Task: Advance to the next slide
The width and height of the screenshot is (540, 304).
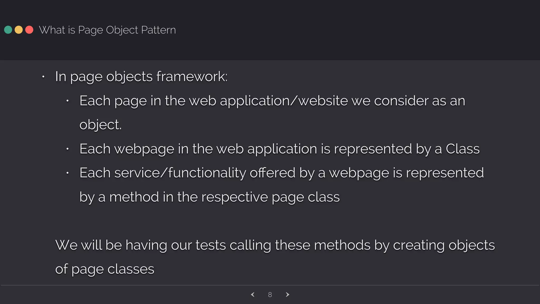Action: pos(287,294)
